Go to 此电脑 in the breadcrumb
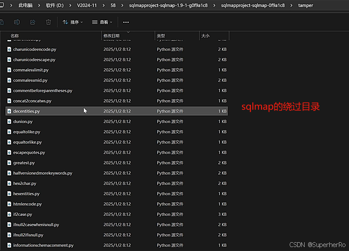The height and width of the screenshot is (251, 349). [x=25, y=5]
